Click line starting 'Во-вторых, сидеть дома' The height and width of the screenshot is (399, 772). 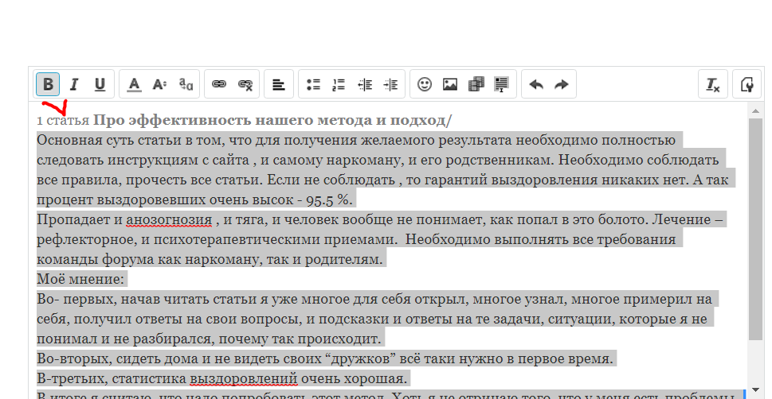(x=325, y=358)
